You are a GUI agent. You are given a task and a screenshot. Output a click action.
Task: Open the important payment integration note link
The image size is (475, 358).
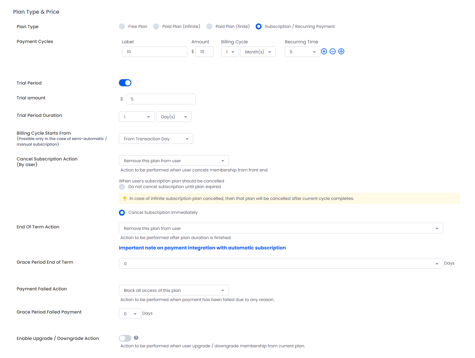[x=202, y=248]
